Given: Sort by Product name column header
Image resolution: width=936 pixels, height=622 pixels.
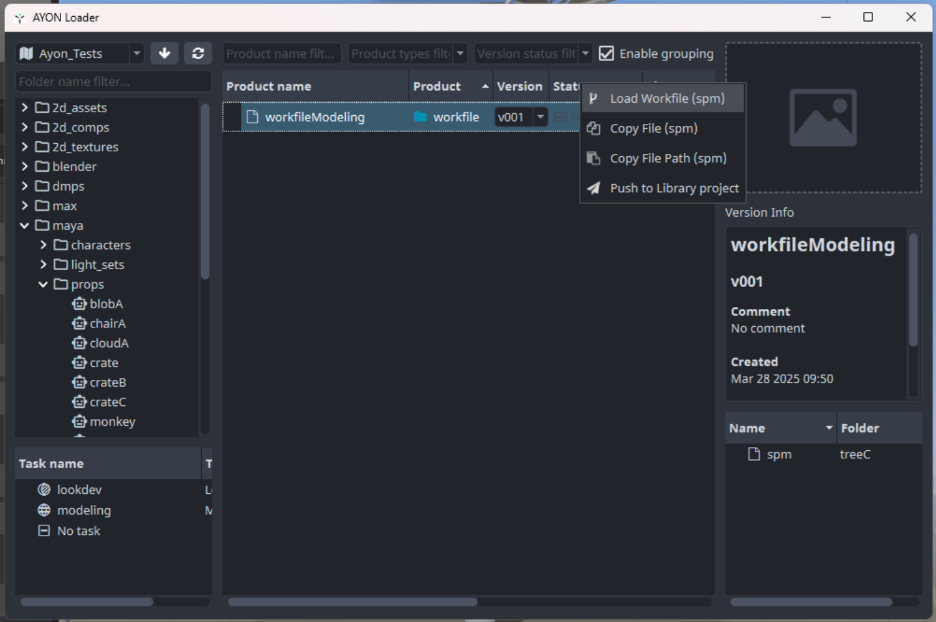Looking at the screenshot, I should coord(315,87).
